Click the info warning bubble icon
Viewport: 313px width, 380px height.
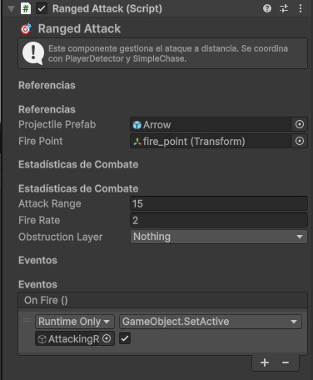coord(33,53)
